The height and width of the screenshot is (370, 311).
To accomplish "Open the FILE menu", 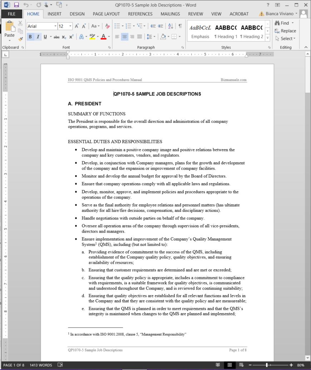I will point(11,14).
